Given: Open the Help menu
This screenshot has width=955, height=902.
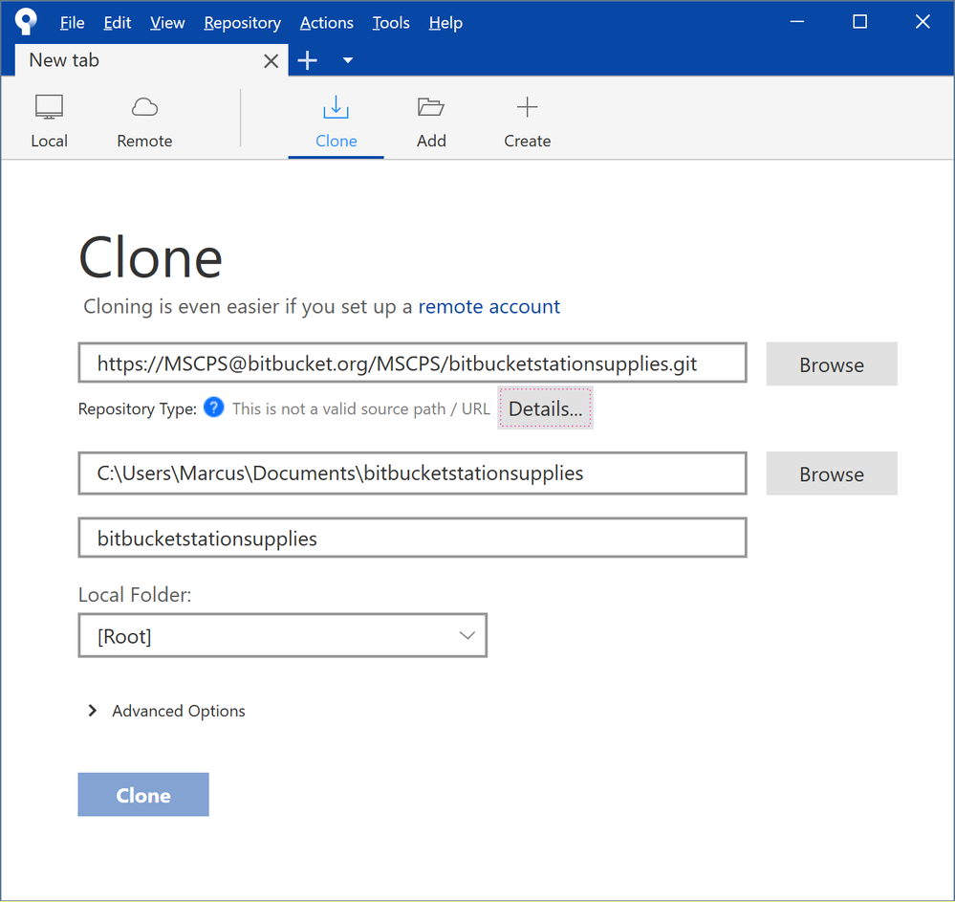Looking at the screenshot, I should (x=445, y=23).
